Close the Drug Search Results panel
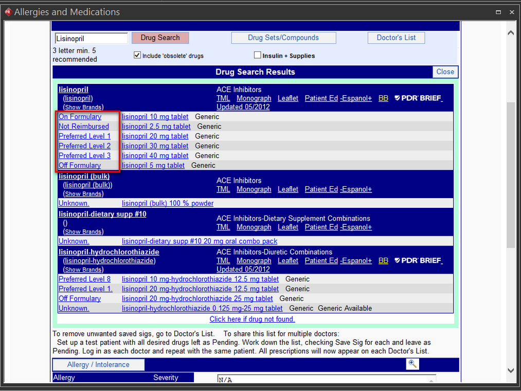The height and width of the screenshot is (391, 521). [445, 72]
